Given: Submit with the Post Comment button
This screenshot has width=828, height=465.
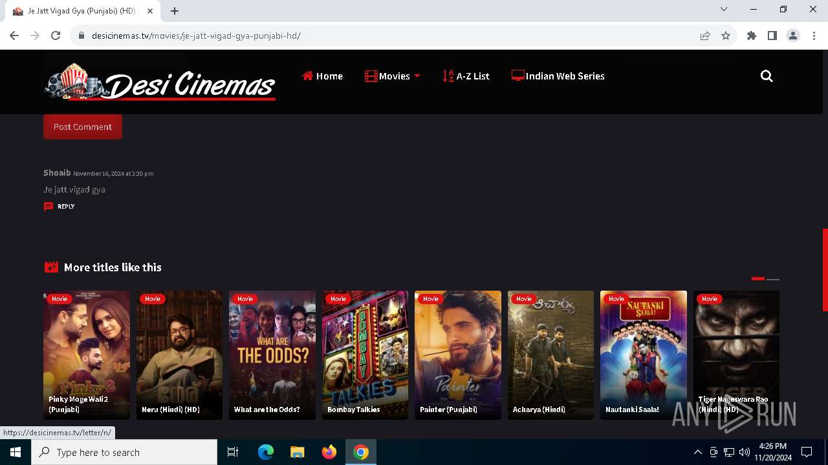Looking at the screenshot, I should coord(83,127).
